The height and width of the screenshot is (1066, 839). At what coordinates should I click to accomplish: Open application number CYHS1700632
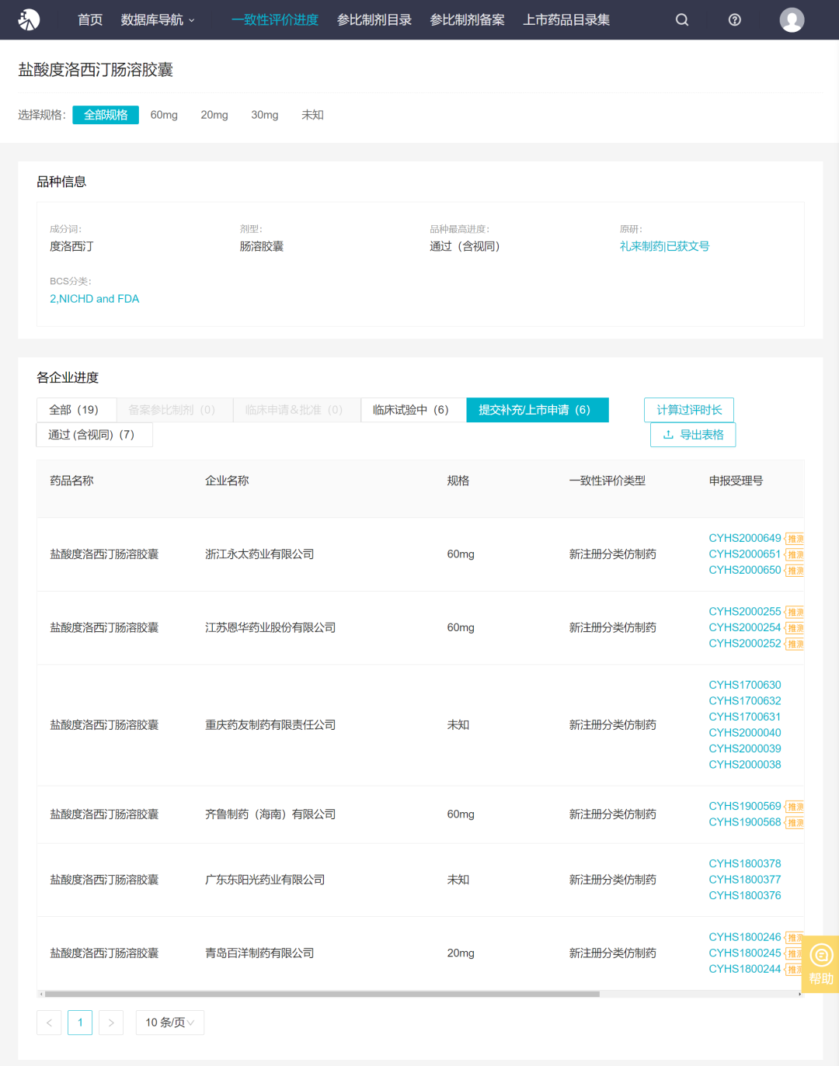point(745,701)
